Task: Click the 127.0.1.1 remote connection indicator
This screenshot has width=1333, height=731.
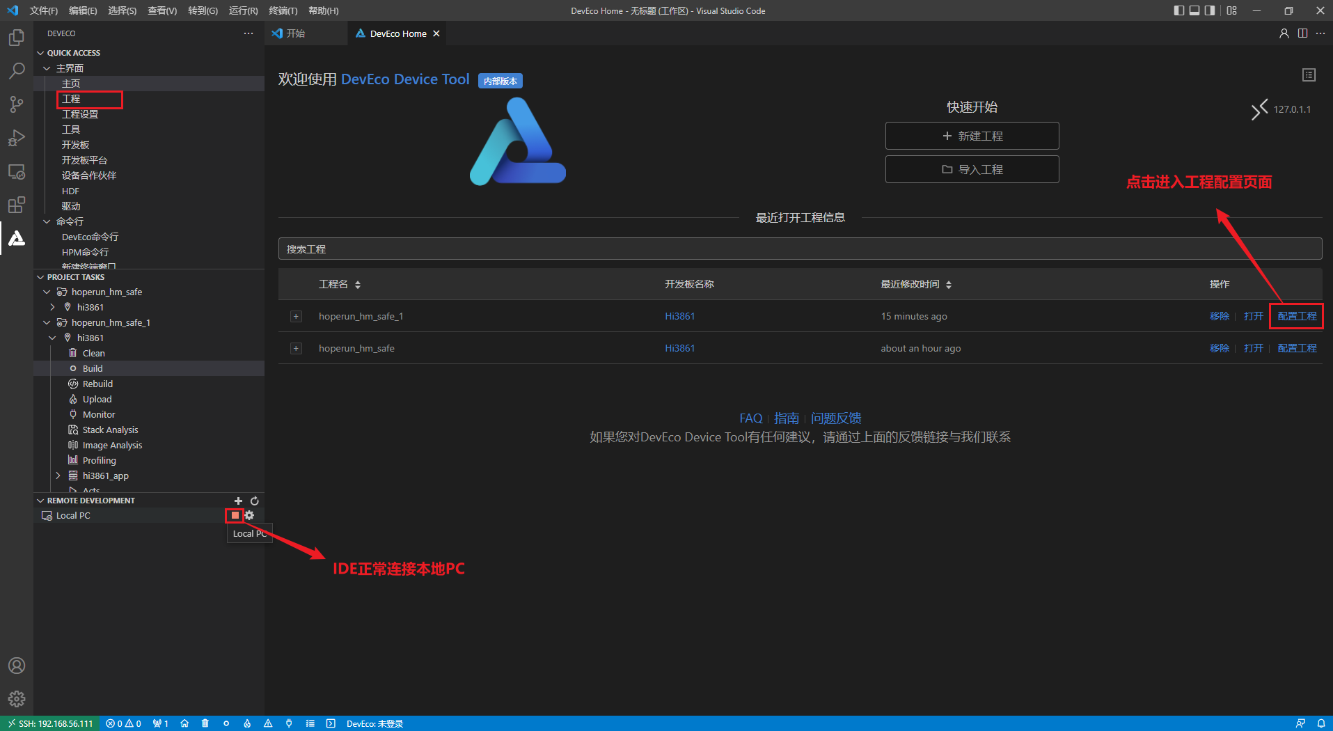Action: (x=1281, y=109)
